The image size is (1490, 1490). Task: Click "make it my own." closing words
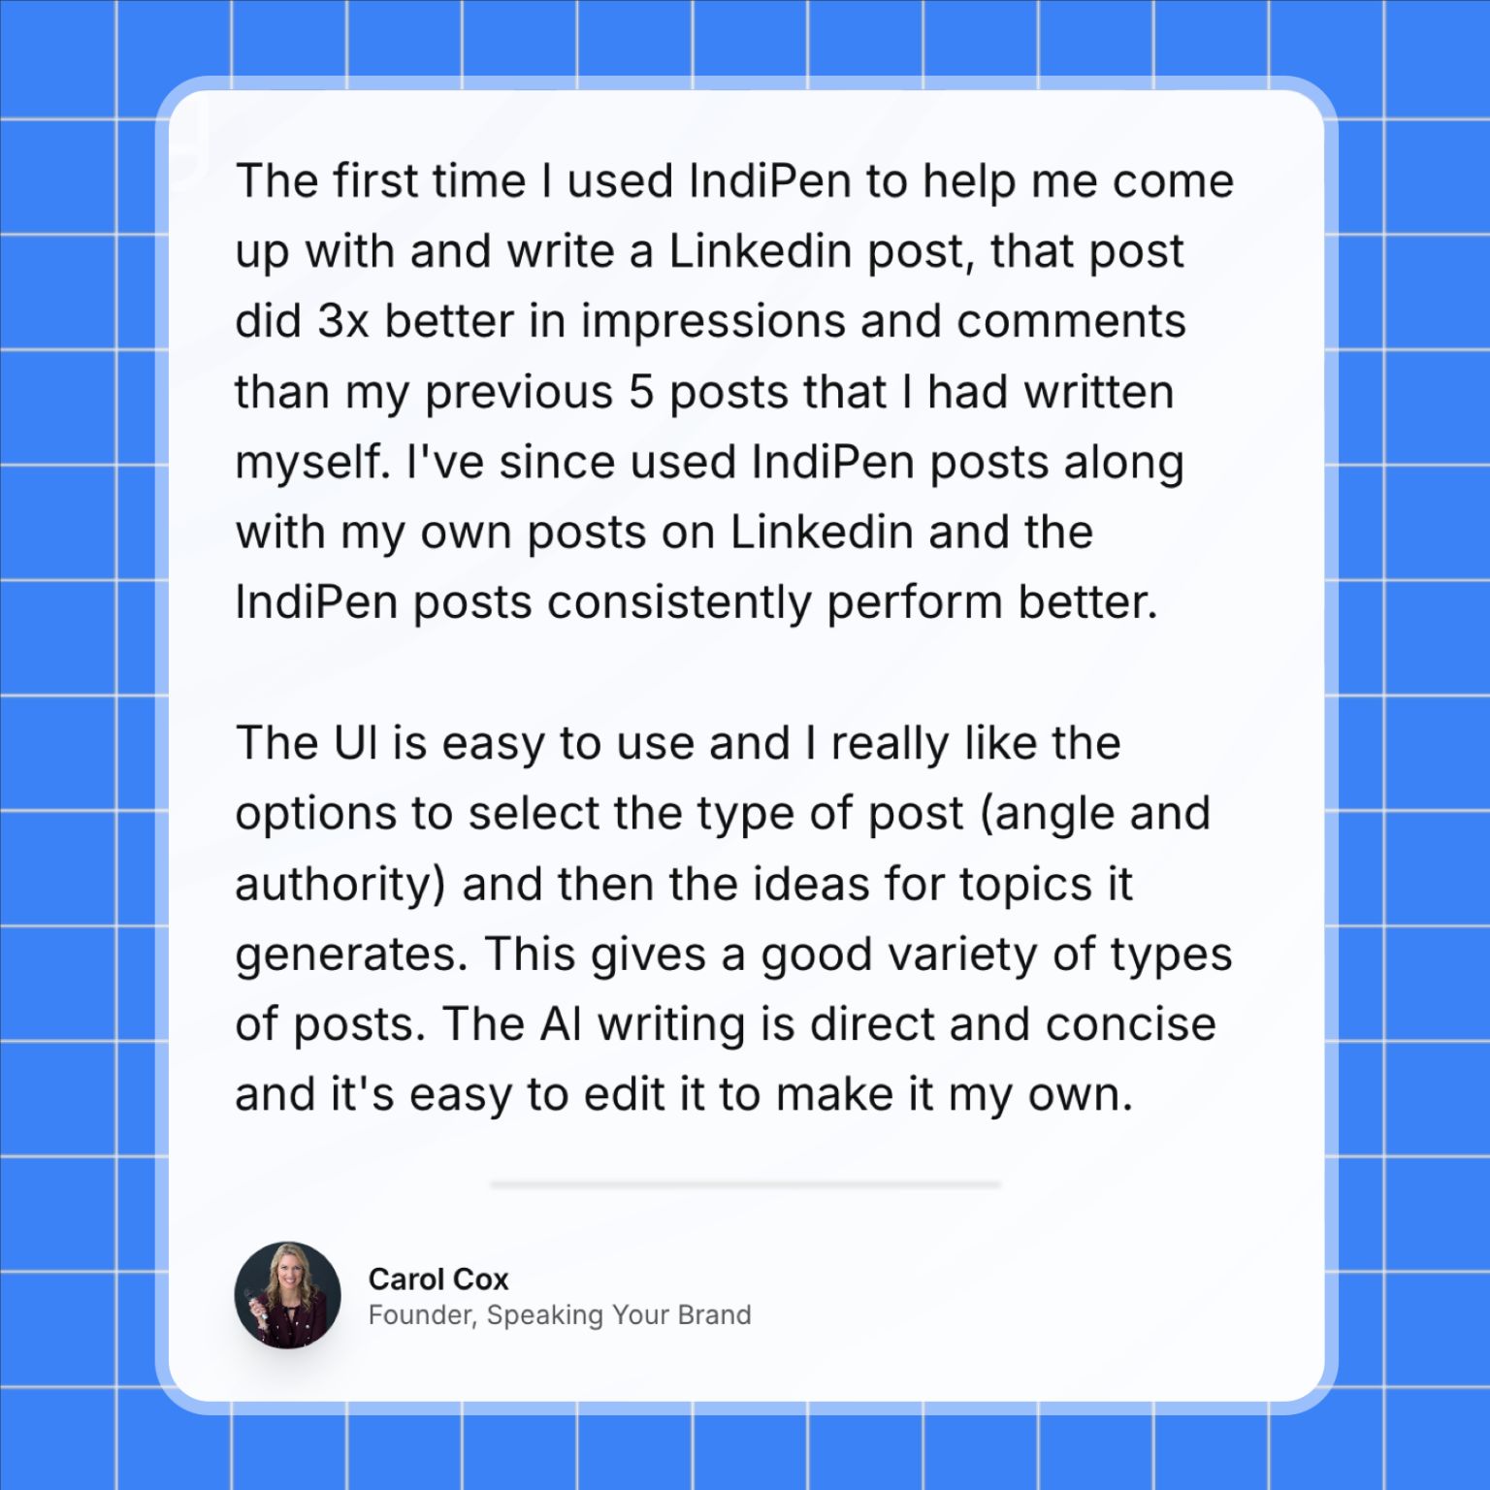coord(955,1096)
